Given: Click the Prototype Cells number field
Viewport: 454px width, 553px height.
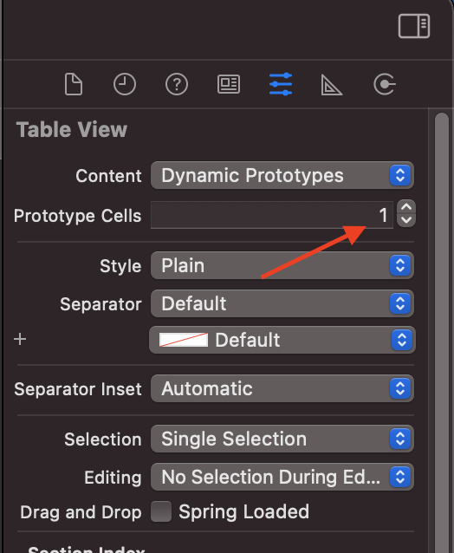Looking at the screenshot, I should 272,215.
